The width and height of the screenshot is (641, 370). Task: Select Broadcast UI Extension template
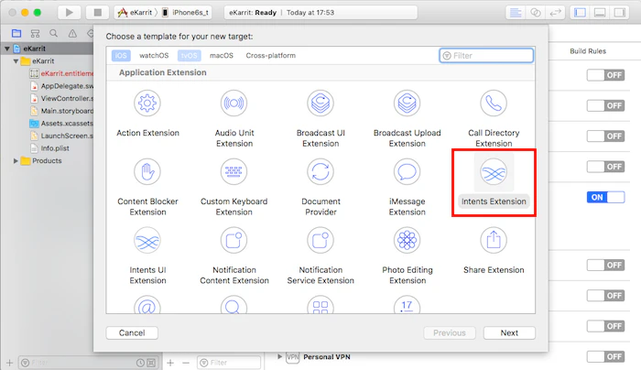(320, 103)
